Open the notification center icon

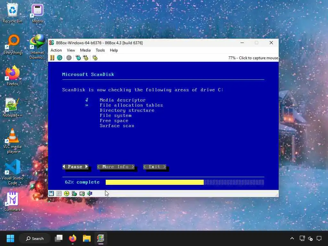pyautogui.click(x=319, y=238)
